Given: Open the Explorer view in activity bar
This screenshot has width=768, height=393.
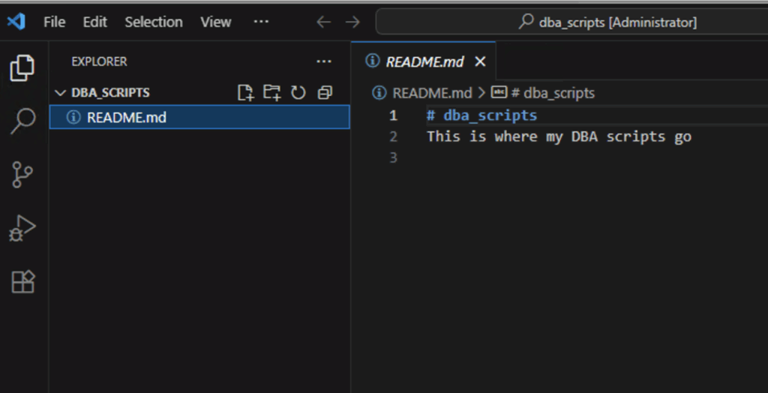Looking at the screenshot, I should coord(22,68).
